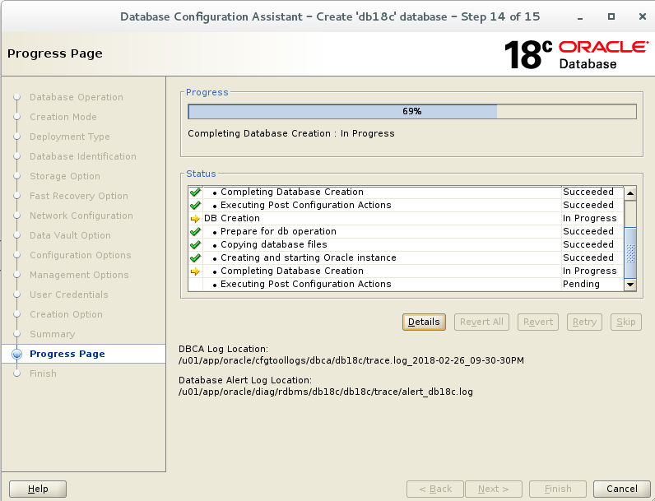Viewport: 655px width, 501px height.
Task: Select Configuration Options step
Action: (80, 255)
